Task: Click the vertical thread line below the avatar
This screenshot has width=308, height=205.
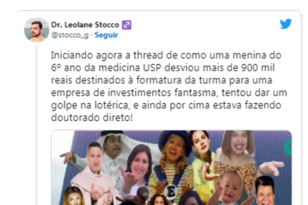Action: (37, 124)
